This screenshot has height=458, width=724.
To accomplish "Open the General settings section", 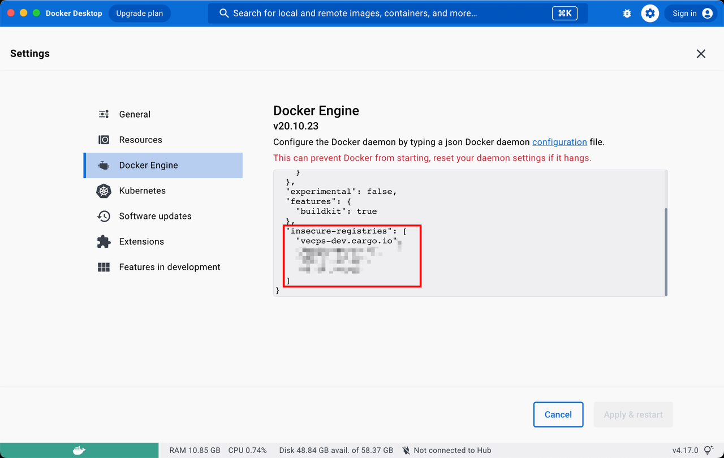I will (163, 114).
